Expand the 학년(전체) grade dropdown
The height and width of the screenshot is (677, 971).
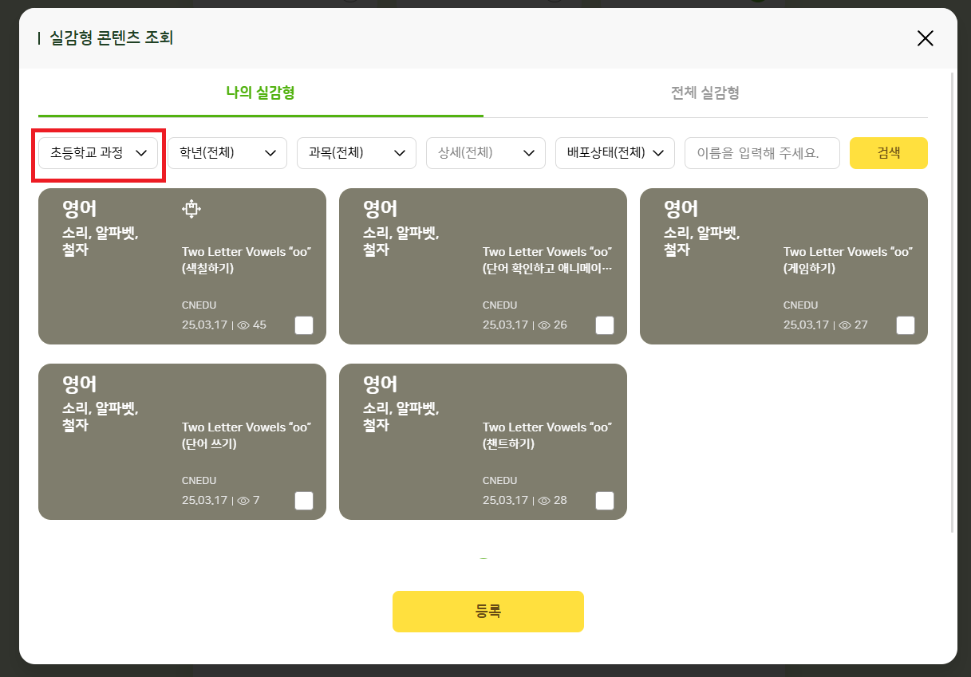click(227, 153)
